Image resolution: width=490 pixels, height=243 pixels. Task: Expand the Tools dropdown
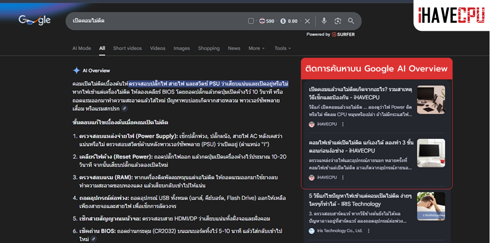[283, 48]
